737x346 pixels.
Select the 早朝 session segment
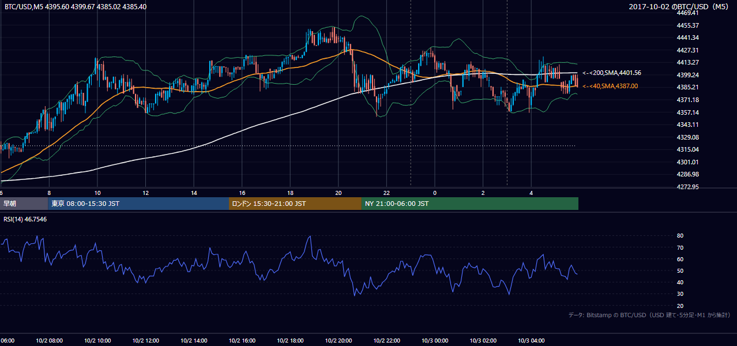[x=24, y=204]
